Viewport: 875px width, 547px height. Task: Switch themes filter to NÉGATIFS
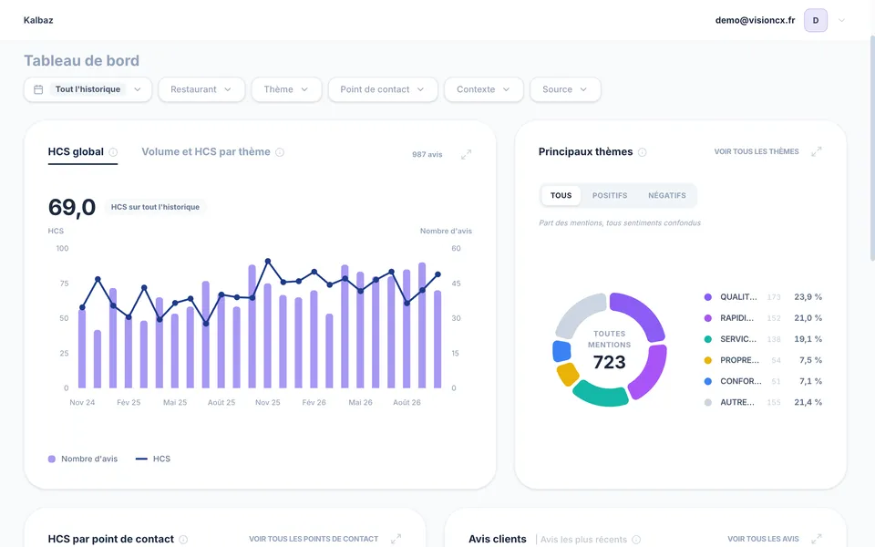667,195
